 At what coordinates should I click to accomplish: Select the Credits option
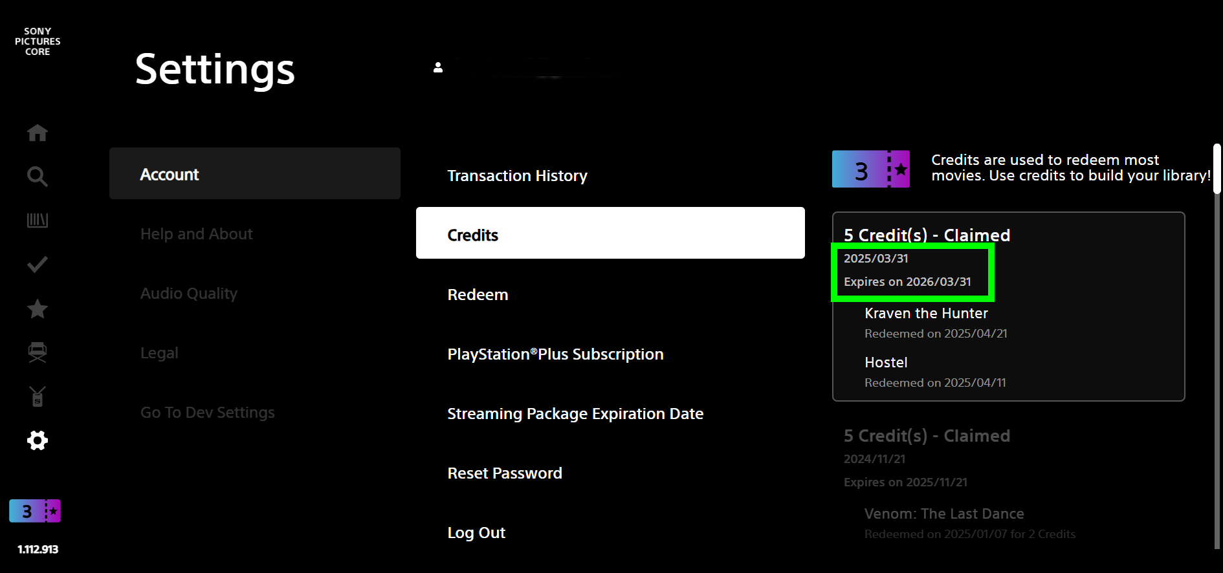pos(610,233)
